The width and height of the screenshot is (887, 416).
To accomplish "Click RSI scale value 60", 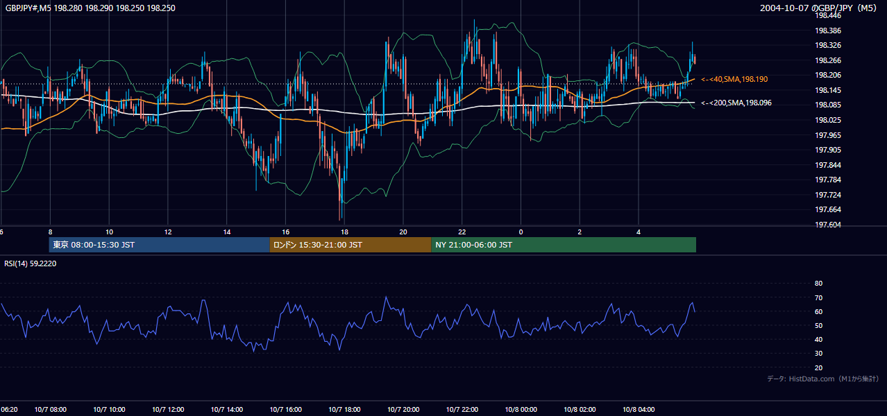I will 818,311.
